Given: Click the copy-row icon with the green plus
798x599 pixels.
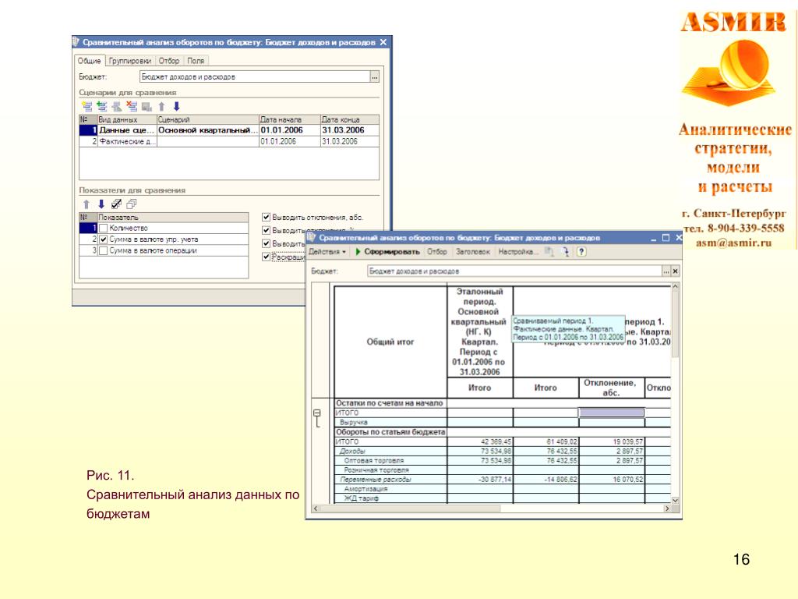Looking at the screenshot, I should [x=102, y=106].
